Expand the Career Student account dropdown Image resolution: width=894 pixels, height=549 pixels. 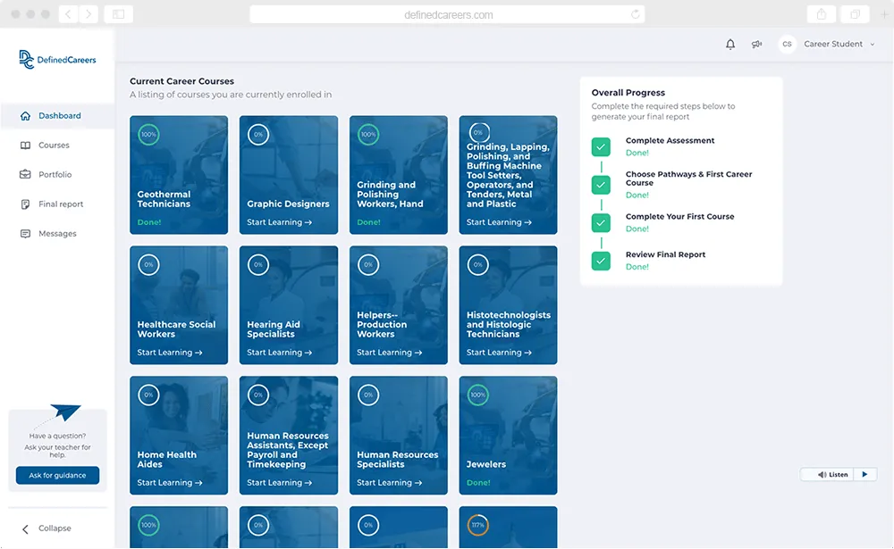coord(872,45)
